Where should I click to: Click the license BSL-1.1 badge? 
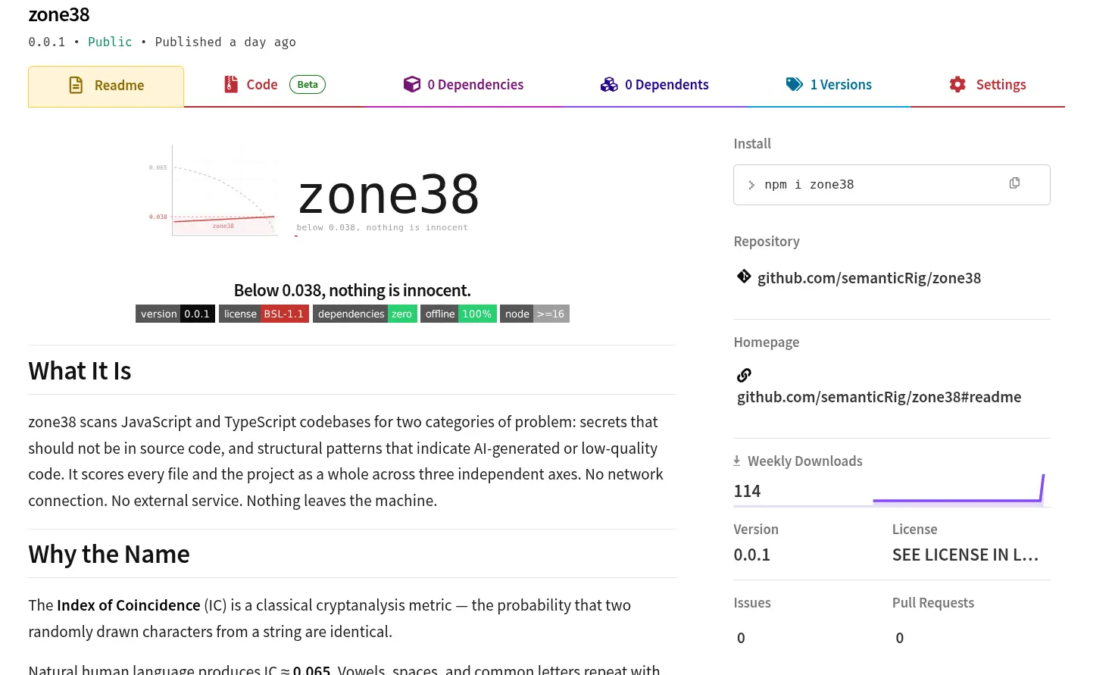tap(264, 314)
